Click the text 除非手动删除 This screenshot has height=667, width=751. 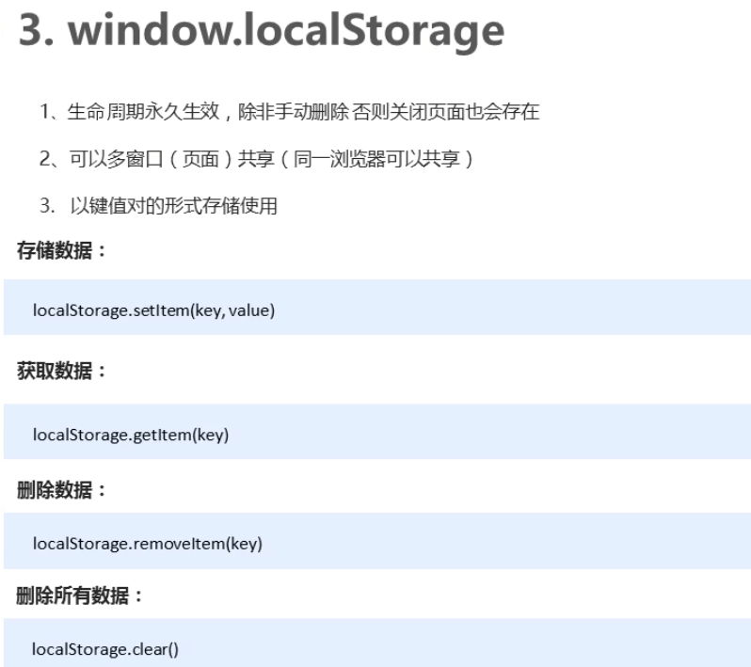294,112
